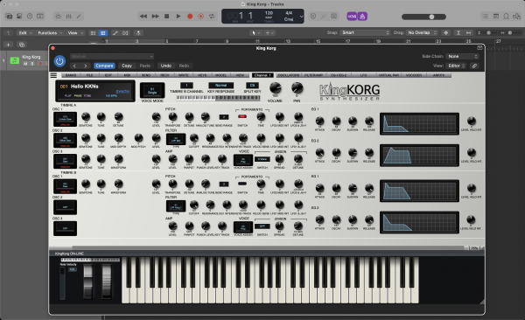Open the BANKS tab in KingKorg editor
Screen dimensions: 525x320
(71, 75)
